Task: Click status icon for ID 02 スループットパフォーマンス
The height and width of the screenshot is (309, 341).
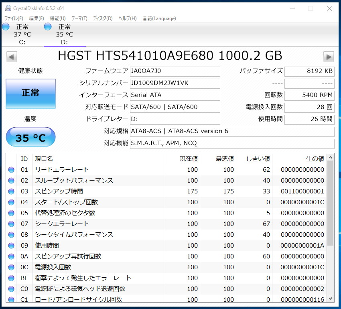Action: coord(11,181)
